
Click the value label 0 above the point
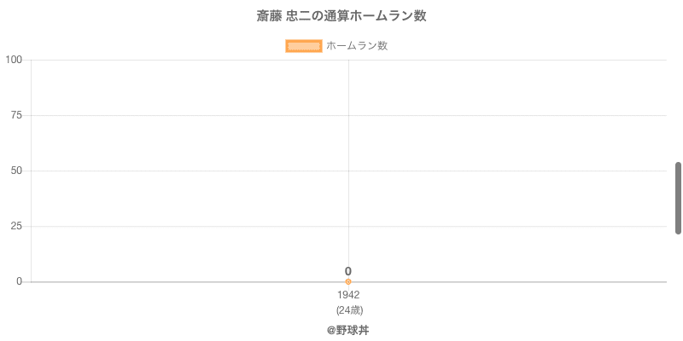click(348, 271)
